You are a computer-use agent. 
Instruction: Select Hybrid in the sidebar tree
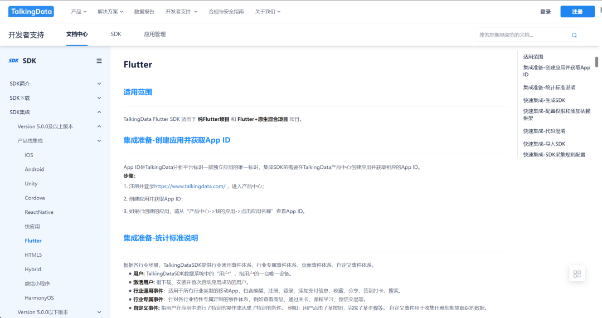click(33, 270)
